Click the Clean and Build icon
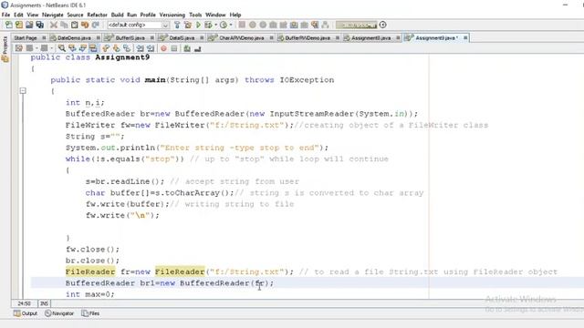584x328 pixels. pos(188,25)
